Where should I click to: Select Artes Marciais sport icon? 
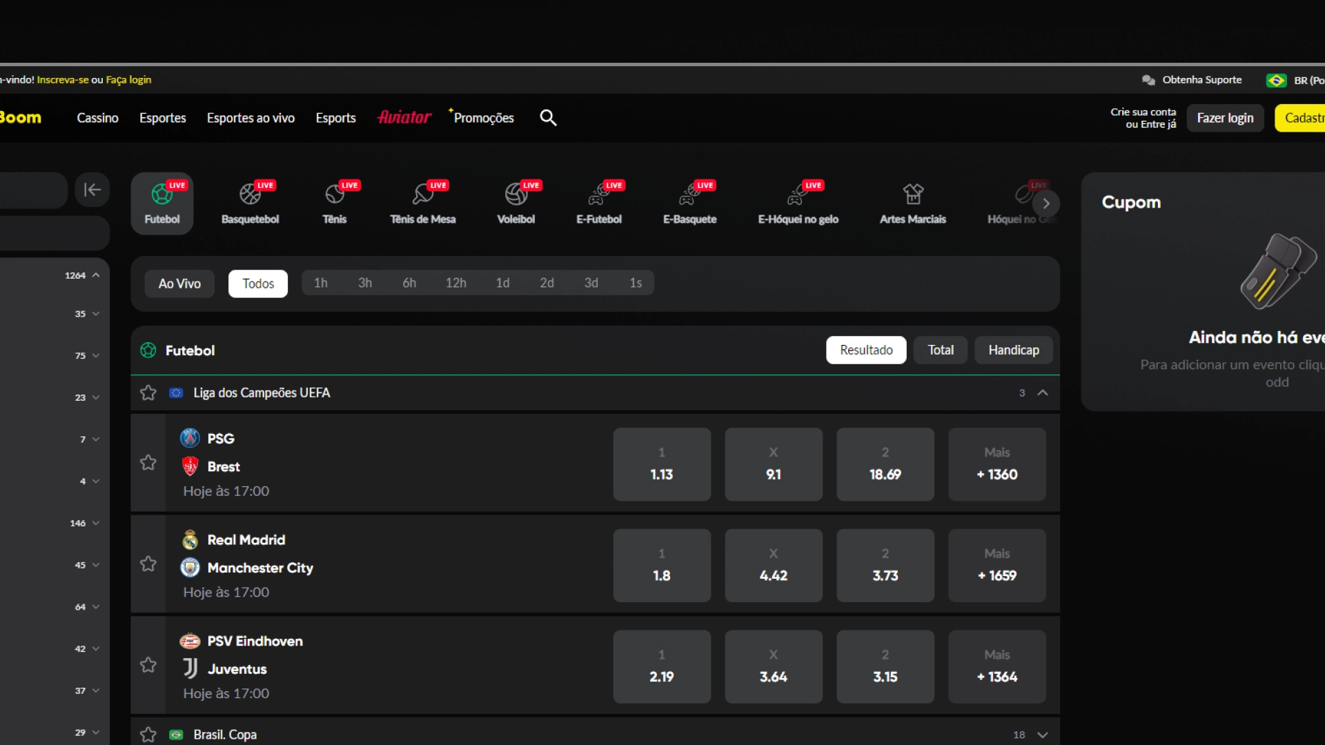click(913, 203)
